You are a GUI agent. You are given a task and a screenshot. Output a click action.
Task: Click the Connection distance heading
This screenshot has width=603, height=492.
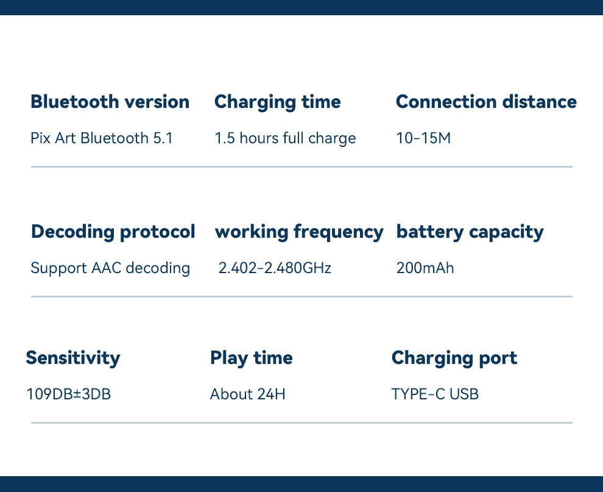[486, 102]
